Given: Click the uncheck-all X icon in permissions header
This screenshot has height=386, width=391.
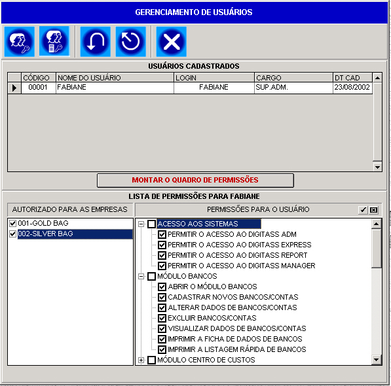Looking at the screenshot, I should coord(373,210).
